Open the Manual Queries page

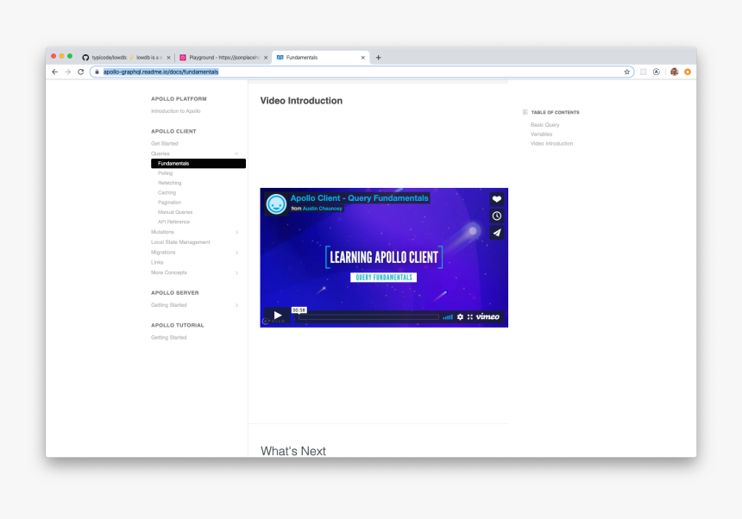pyautogui.click(x=175, y=212)
